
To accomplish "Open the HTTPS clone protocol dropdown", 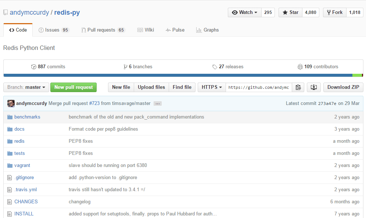I will point(212,87).
